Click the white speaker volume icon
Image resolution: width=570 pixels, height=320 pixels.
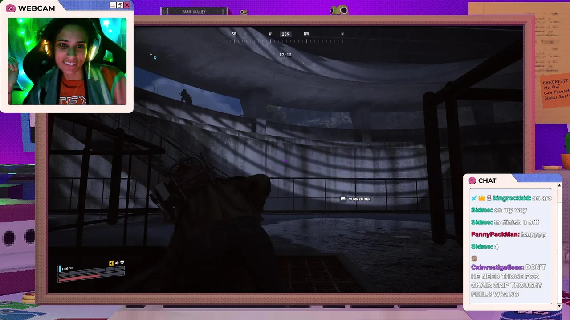pyautogui.click(x=117, y=263)
